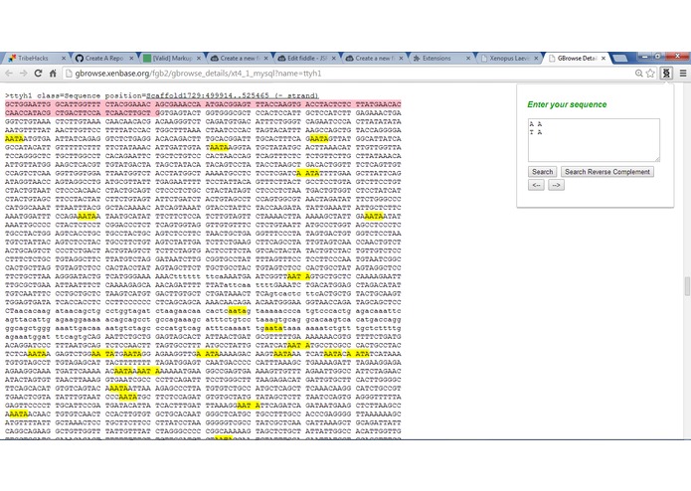Focus the sequence text area
This screenshot has width=691, height=491.
pos(594,140)
